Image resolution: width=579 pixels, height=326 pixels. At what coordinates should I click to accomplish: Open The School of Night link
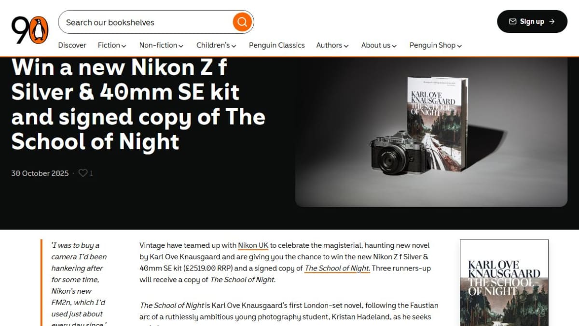(337, 268)
